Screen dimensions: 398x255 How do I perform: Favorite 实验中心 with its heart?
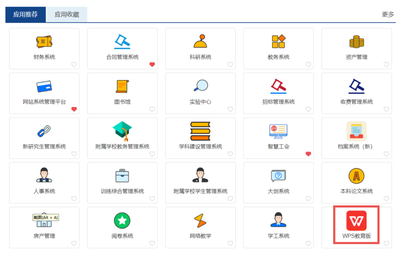[x=230, y=109]
